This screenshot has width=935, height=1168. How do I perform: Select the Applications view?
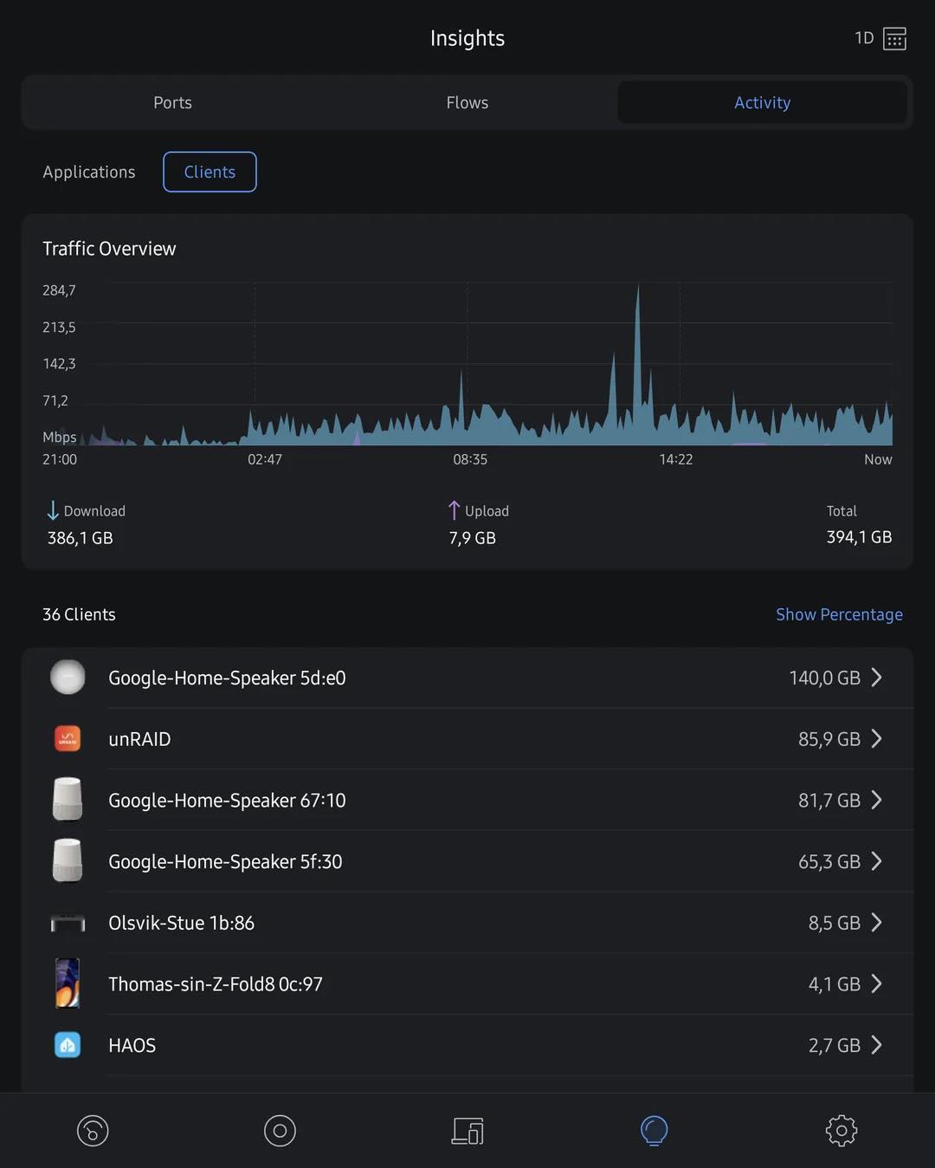pyautogui.click(x=89, y=172)
